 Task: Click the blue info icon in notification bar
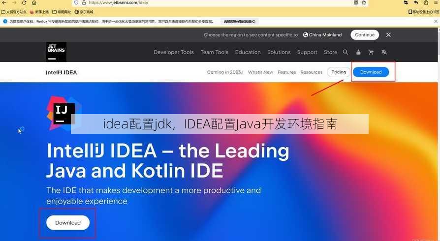click(x=5, y=21)
